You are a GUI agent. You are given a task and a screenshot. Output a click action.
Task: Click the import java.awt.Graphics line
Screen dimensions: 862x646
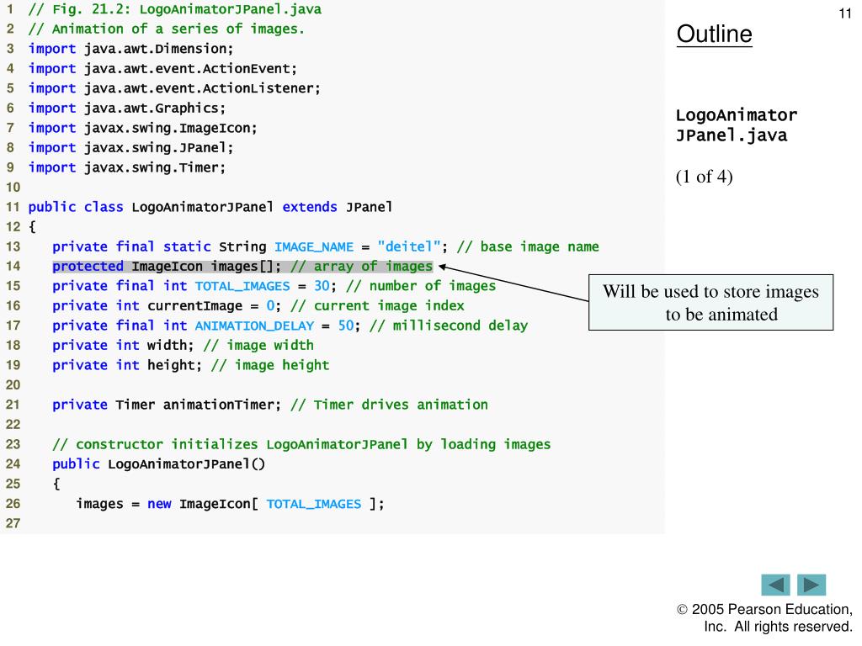click(x=127, y=108)
